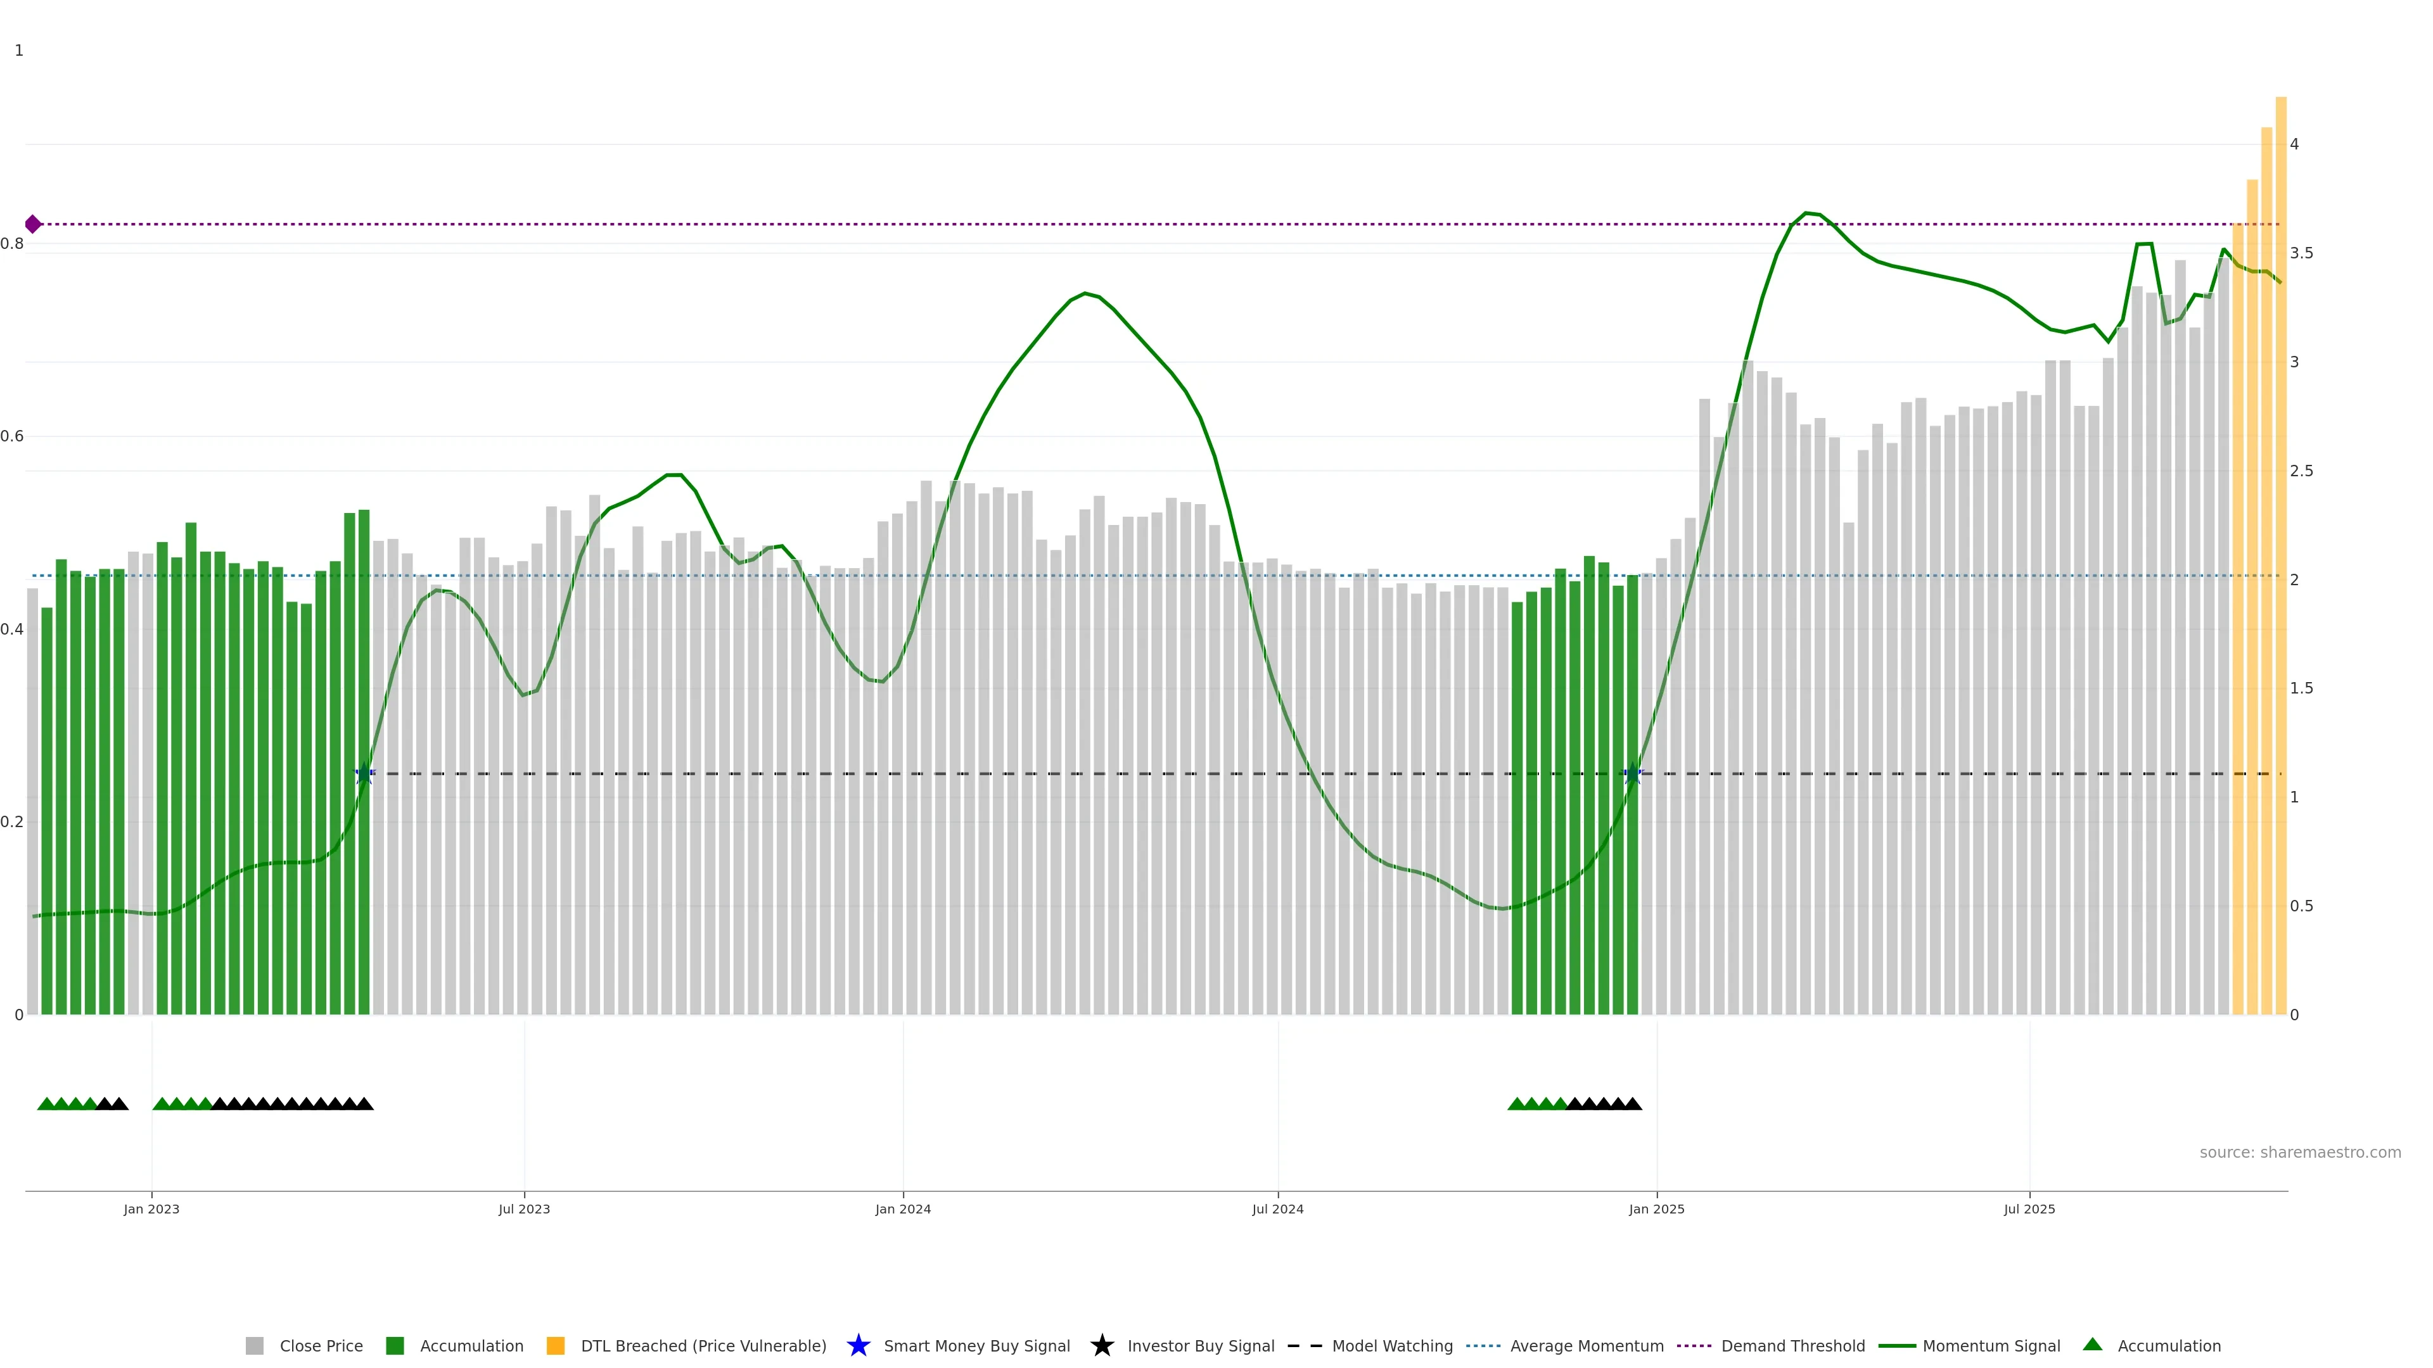This screenshot has width=2433, height=1368.
Task: Click the Smart Money Buy Signal legend text
Action: click(976, 1345)
